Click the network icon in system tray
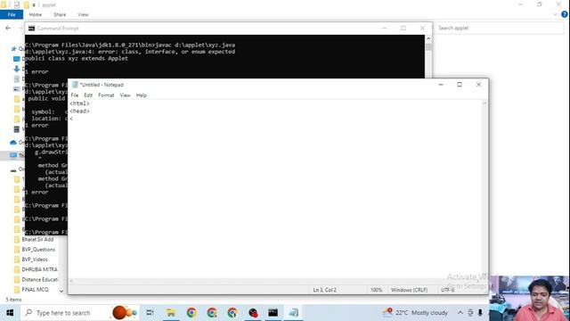 click(470, 313)
